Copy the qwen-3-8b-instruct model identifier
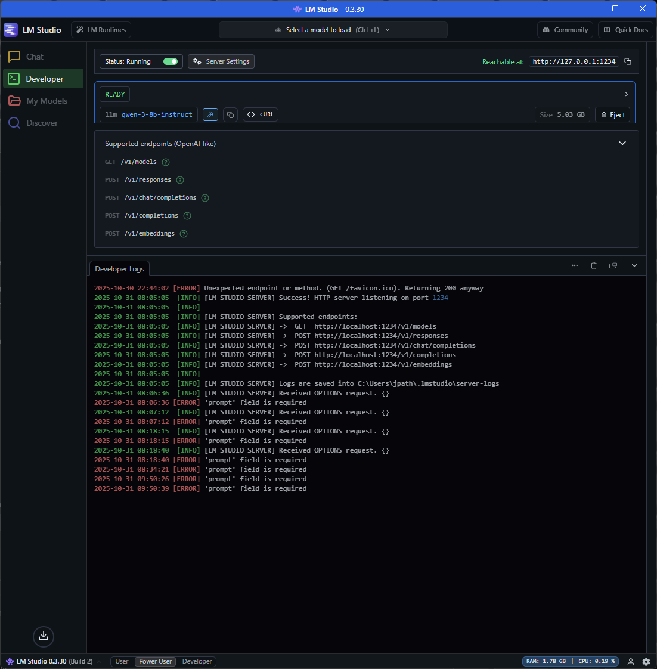Viewport: 657px width, 669px height. (x=231, y=114)
